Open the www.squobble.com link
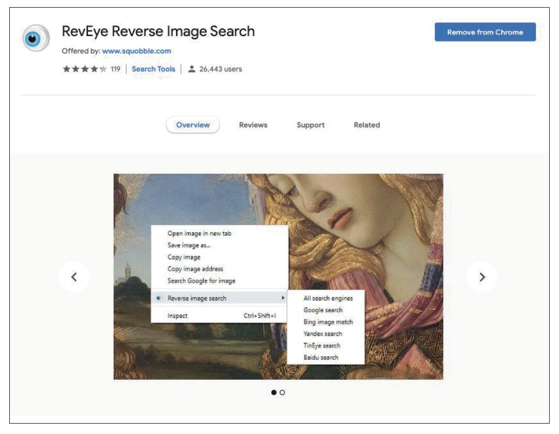The height and width of the screenshot is (434, 559). point(136,51)
